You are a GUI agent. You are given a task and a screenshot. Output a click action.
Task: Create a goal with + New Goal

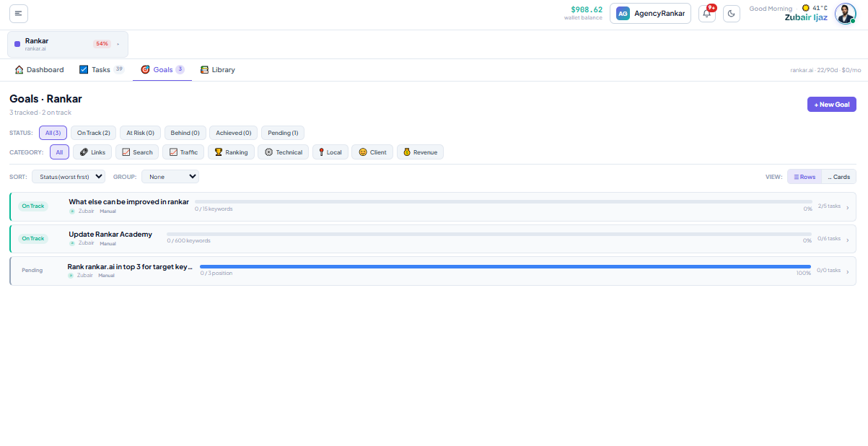[x=832, y=105]
